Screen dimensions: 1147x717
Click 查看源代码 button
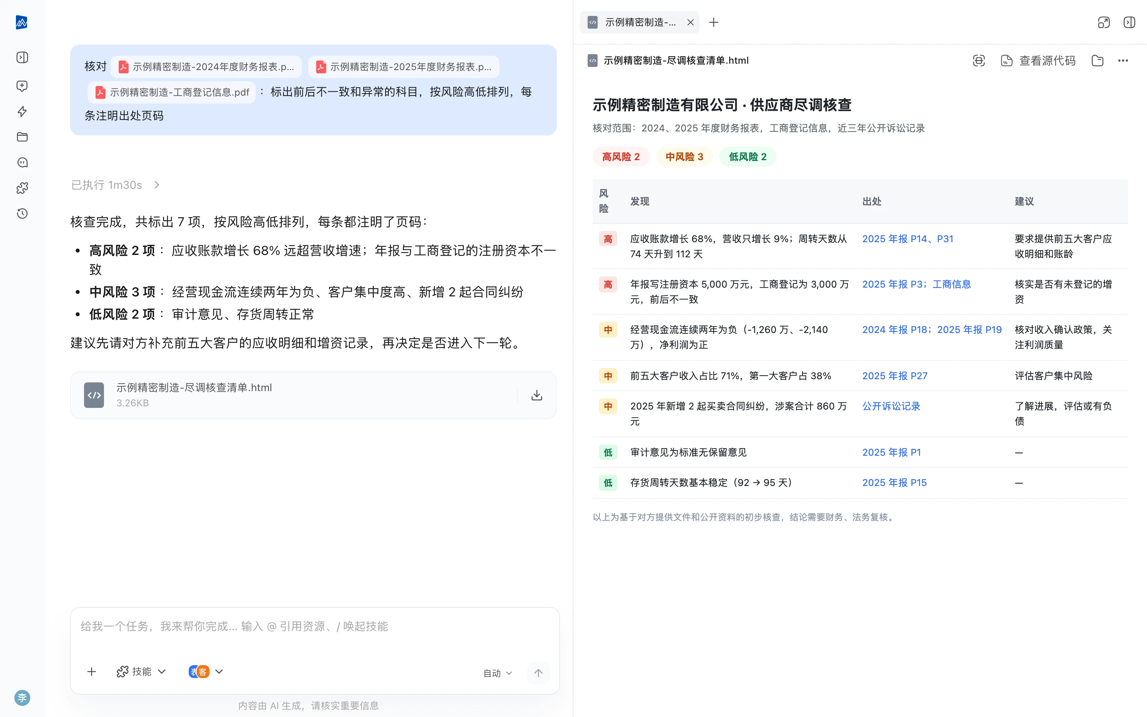[1038, 60]
